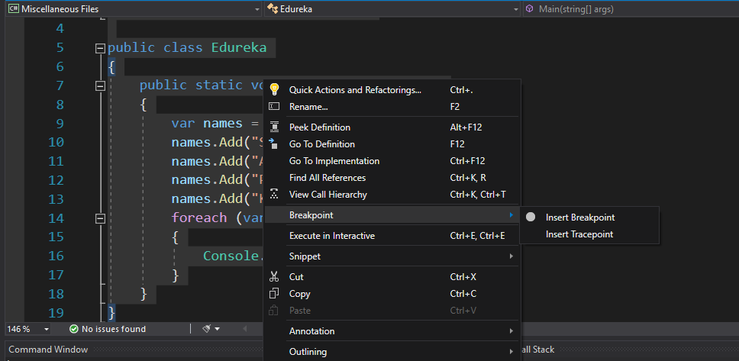Image resolution: width=739 pixels, height=361 pixels.
Task: Click the public static text on line 7
Action: [191, 85]
